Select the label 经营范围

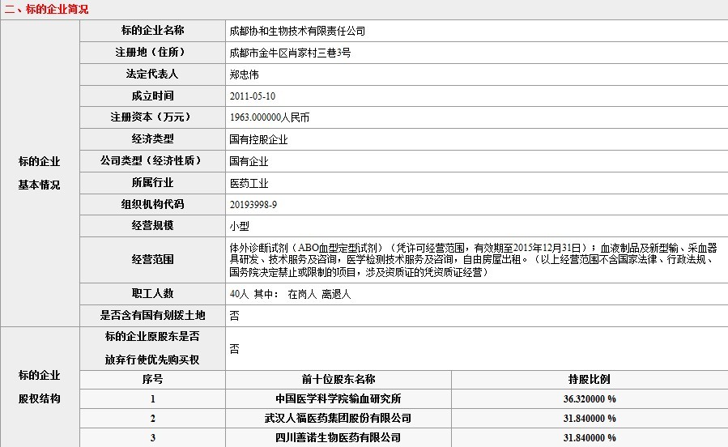(152, 259)
